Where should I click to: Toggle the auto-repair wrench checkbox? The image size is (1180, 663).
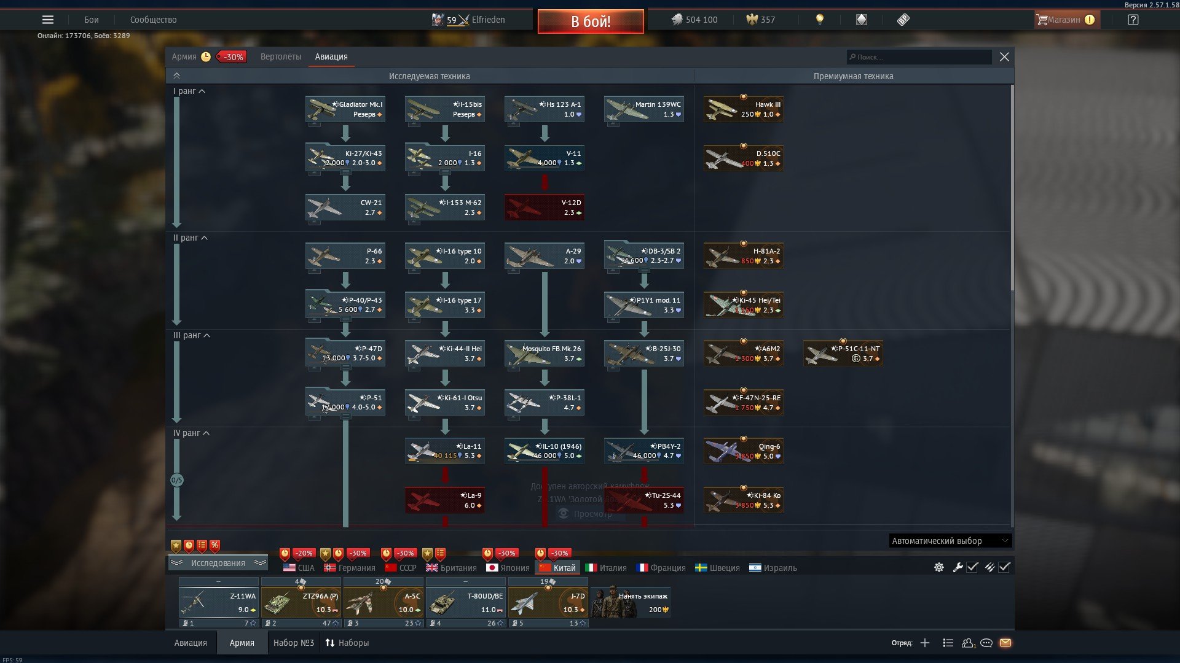point(972,567)
